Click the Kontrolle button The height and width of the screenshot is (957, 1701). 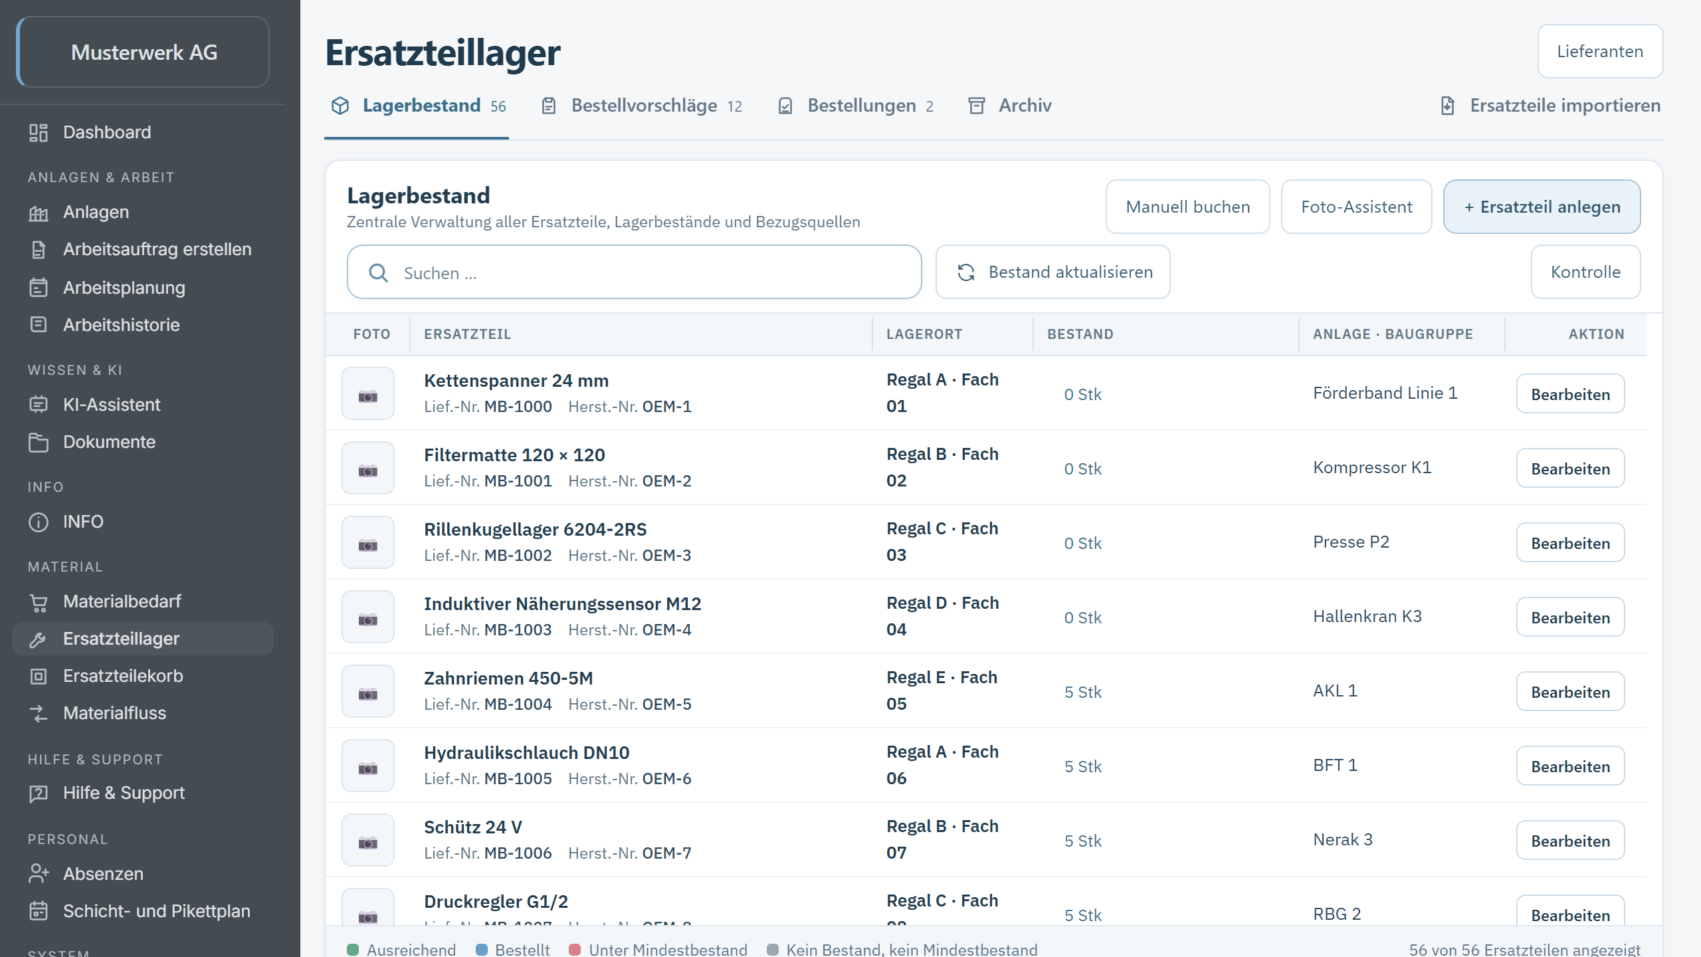1585,272
